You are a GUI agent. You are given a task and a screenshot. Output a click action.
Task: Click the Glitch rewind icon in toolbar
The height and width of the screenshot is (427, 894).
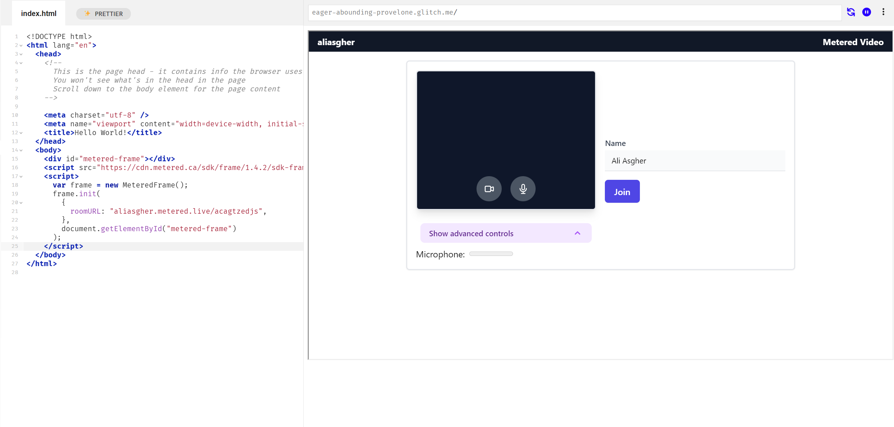pyautogui.click(x=851, y=12)
